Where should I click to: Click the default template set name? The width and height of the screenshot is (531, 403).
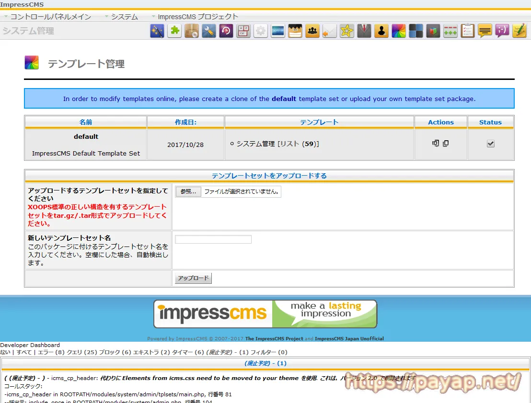pos(86,136)
